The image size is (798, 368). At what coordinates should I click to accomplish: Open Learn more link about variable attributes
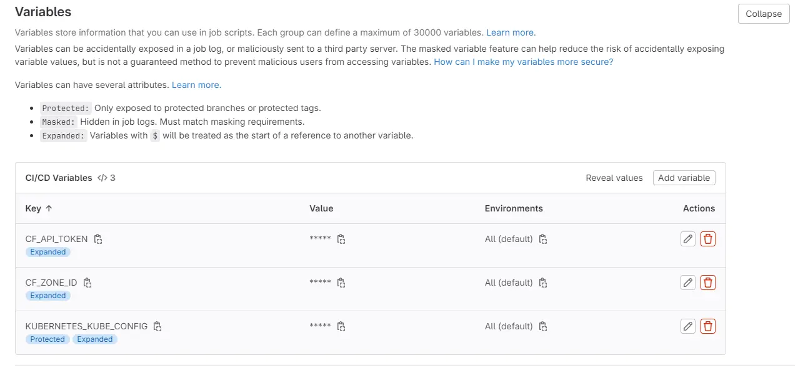pyautogui.click(x=196, y=85)
